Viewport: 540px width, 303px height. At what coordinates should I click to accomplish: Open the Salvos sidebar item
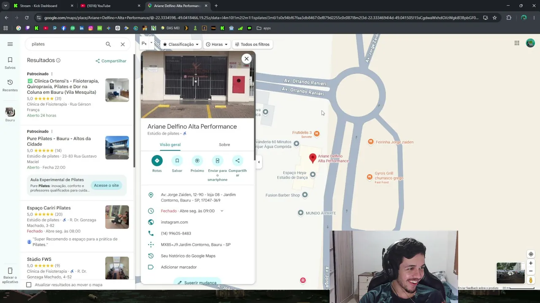[x=10, y=63]
